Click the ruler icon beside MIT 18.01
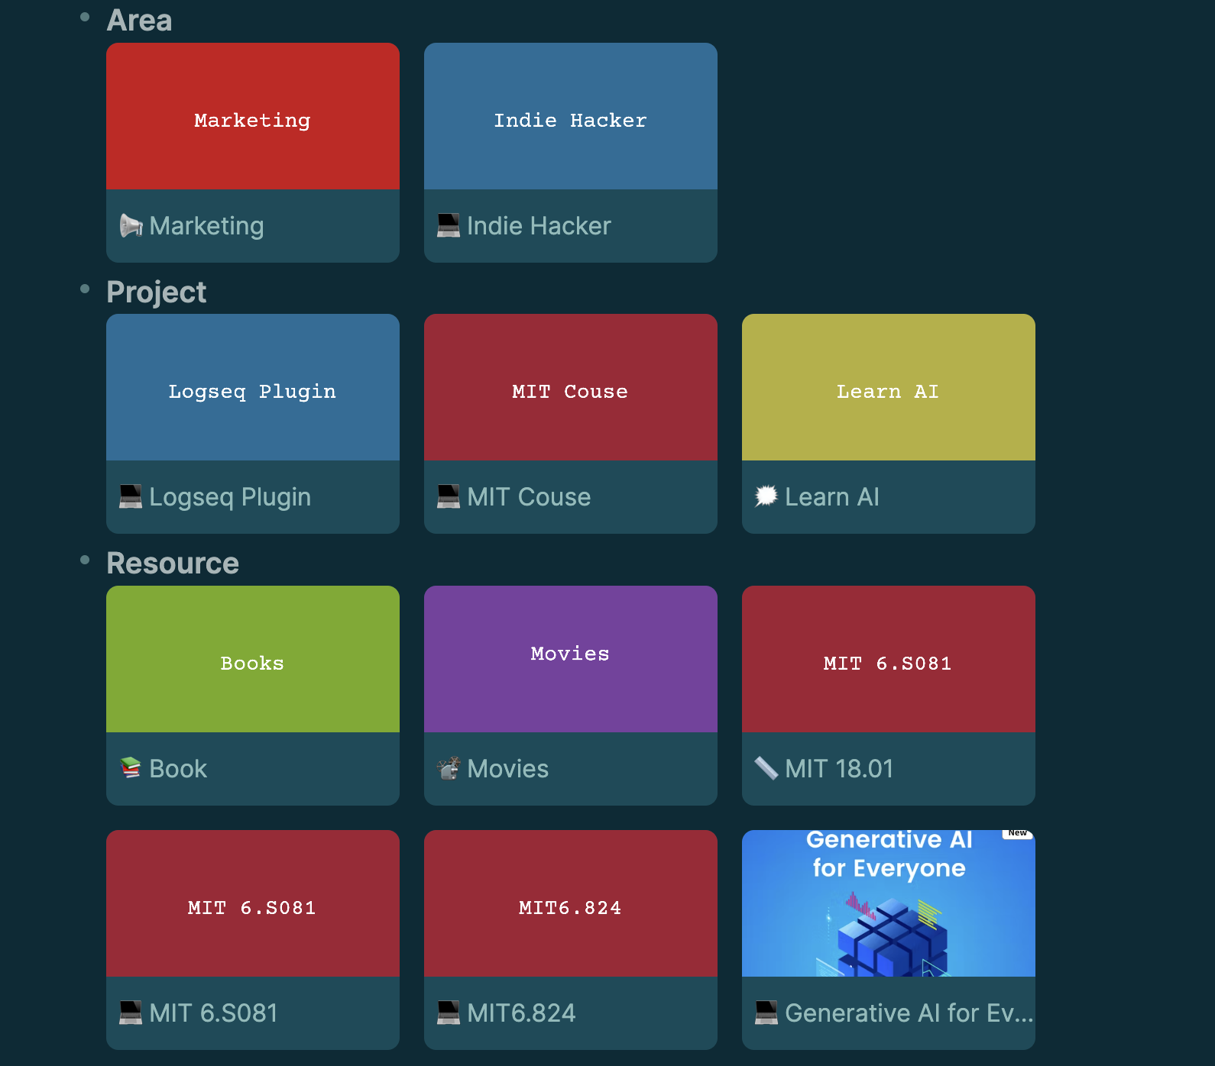Viewport: 1215px width, 1066px height. point(766,768)
